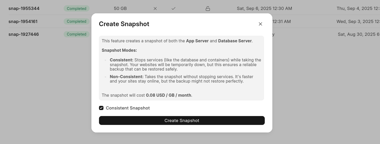This screenshot has height=144, width=380.
Task: Click the checkmark icon in snap-1955344 row
Action: click(173, 9)
